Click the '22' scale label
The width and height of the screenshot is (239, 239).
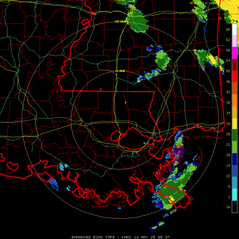pos(228,144)
